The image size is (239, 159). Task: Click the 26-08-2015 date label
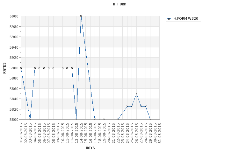click(137, 133)
